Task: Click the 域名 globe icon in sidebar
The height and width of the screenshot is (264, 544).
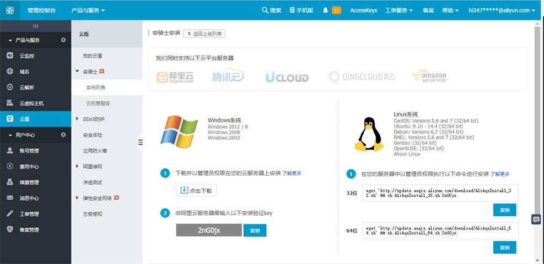Action: click(10, 71)
